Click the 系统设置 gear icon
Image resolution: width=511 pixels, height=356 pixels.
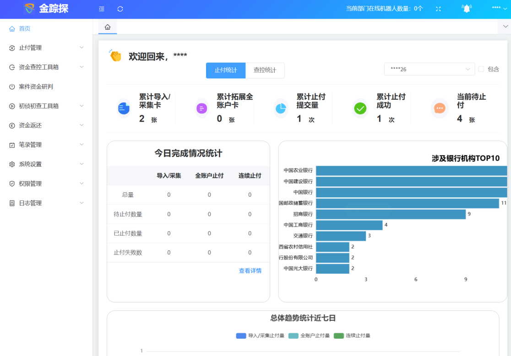(12, 164)
